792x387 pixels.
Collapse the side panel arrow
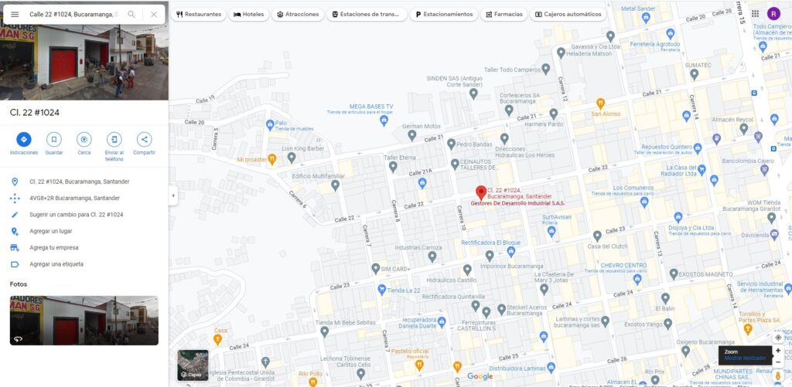pos(173,195)
